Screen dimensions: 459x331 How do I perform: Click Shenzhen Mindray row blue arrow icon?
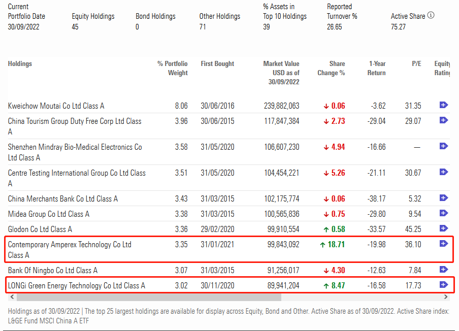pyautogui.click(x=443, y=146)
